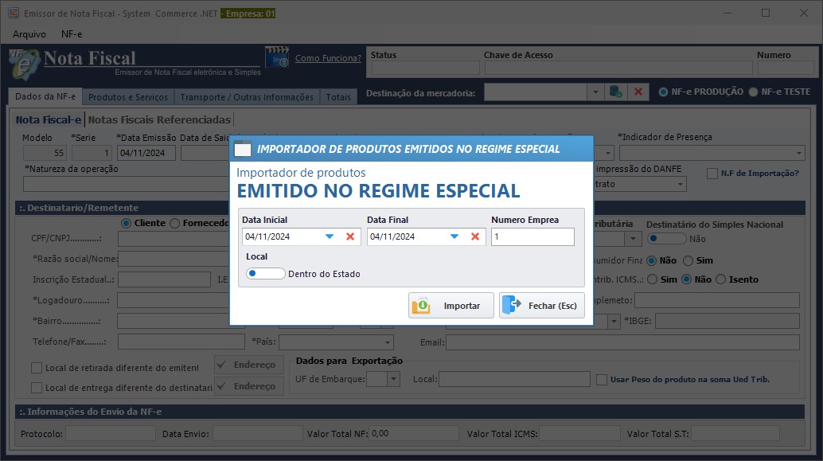The width and height of the screenshot is (823, 461).
Task: Open the Arquivo menu
Action: click(29, 34)
